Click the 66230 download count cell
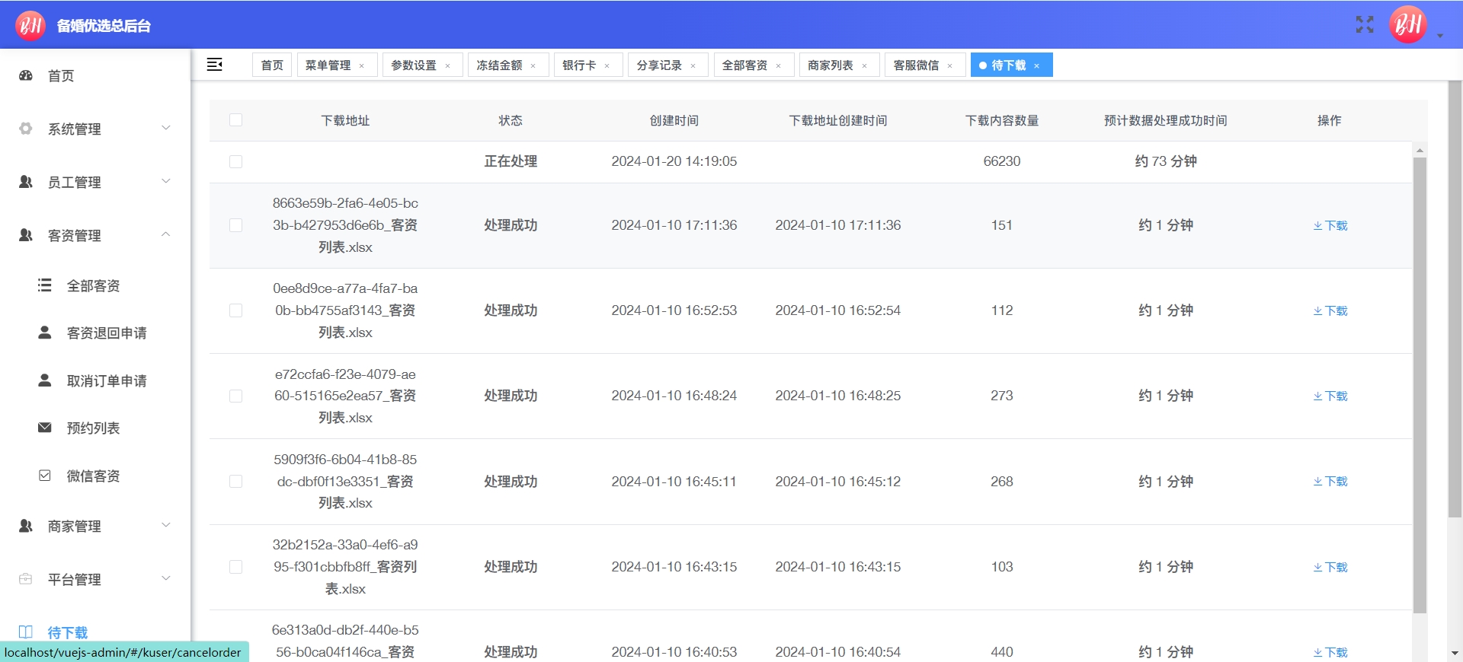The height and width of the screenshot is (662, 1463). pos(1002,161)
